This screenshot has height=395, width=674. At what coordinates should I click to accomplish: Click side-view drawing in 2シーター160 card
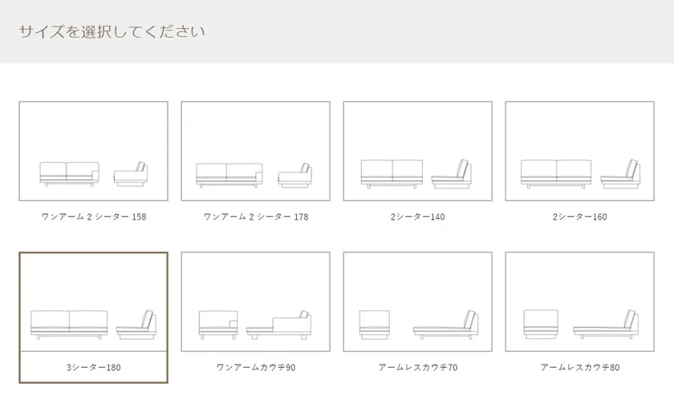[x=620, y=174]
